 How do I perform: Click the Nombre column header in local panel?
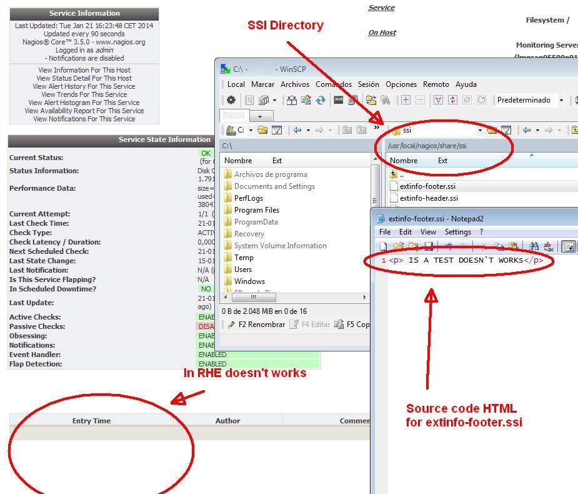pos(238,161)
